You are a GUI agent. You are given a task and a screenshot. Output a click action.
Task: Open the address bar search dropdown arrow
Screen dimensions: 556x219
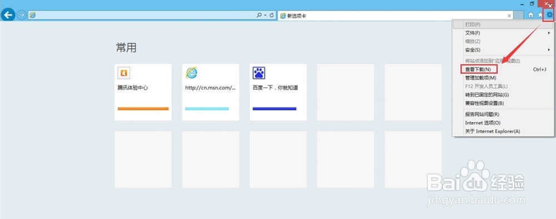265,16
